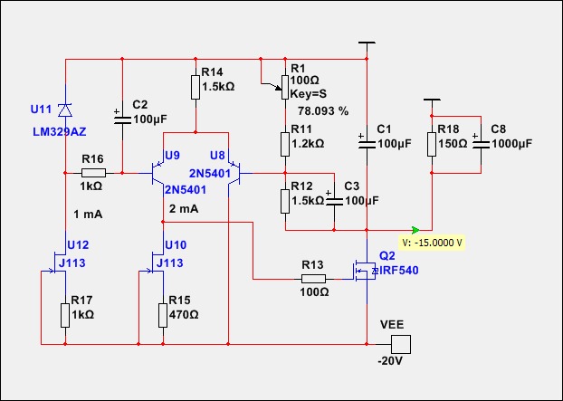Select the C2 100µF capacitor symbol
The image size is (563, 401).
point(122,119)
